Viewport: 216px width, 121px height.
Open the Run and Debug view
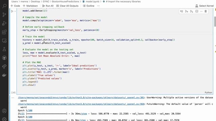pos(4,23)
